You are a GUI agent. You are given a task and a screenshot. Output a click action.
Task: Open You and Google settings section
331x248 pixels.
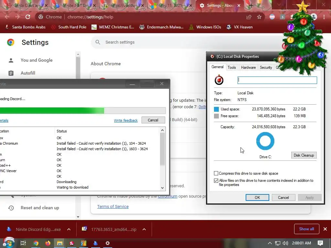(x=37, y=60)
